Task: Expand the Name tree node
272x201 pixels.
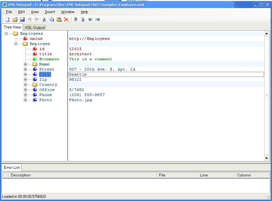Action: (26, 64)
